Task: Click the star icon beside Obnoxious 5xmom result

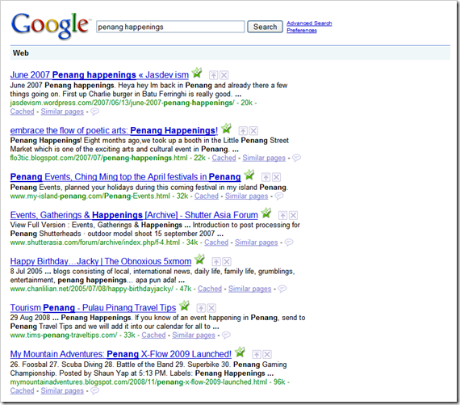Action: [x=199, y=259]
